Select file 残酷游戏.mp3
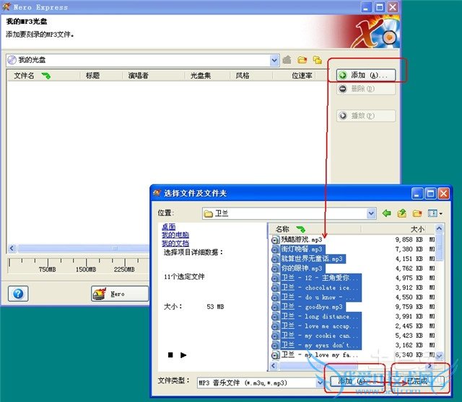This screenshot has height=402, width=462. point(302,240)
